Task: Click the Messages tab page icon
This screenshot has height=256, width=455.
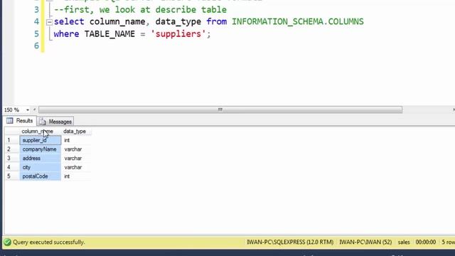Action: tap(43, 122)
